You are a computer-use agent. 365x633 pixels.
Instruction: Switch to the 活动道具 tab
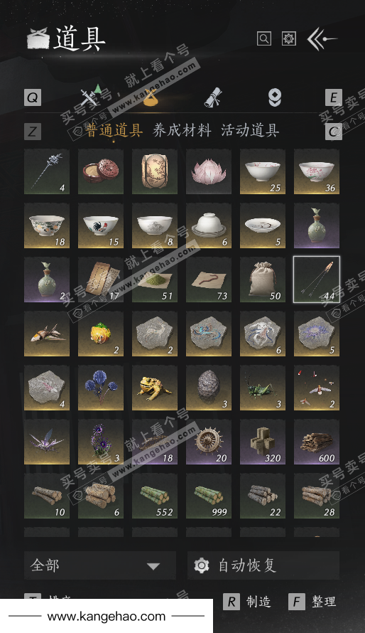click(x=250, y=130)
